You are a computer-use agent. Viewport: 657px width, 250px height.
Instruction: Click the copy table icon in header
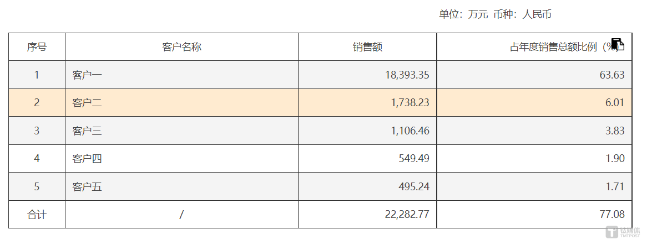[618, 44]
